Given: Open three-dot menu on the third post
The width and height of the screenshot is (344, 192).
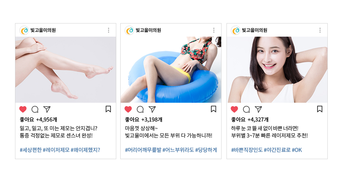Looking at the screenshot, I should click(x=320, y=30).
